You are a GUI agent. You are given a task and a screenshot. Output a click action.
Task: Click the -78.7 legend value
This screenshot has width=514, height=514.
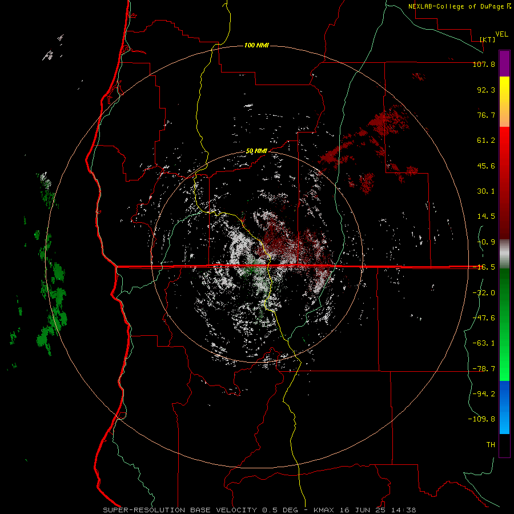coord(484,369)
